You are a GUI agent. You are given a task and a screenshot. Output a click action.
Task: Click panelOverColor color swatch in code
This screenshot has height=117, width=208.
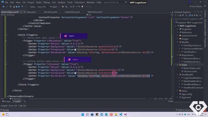tap(75, 47)
